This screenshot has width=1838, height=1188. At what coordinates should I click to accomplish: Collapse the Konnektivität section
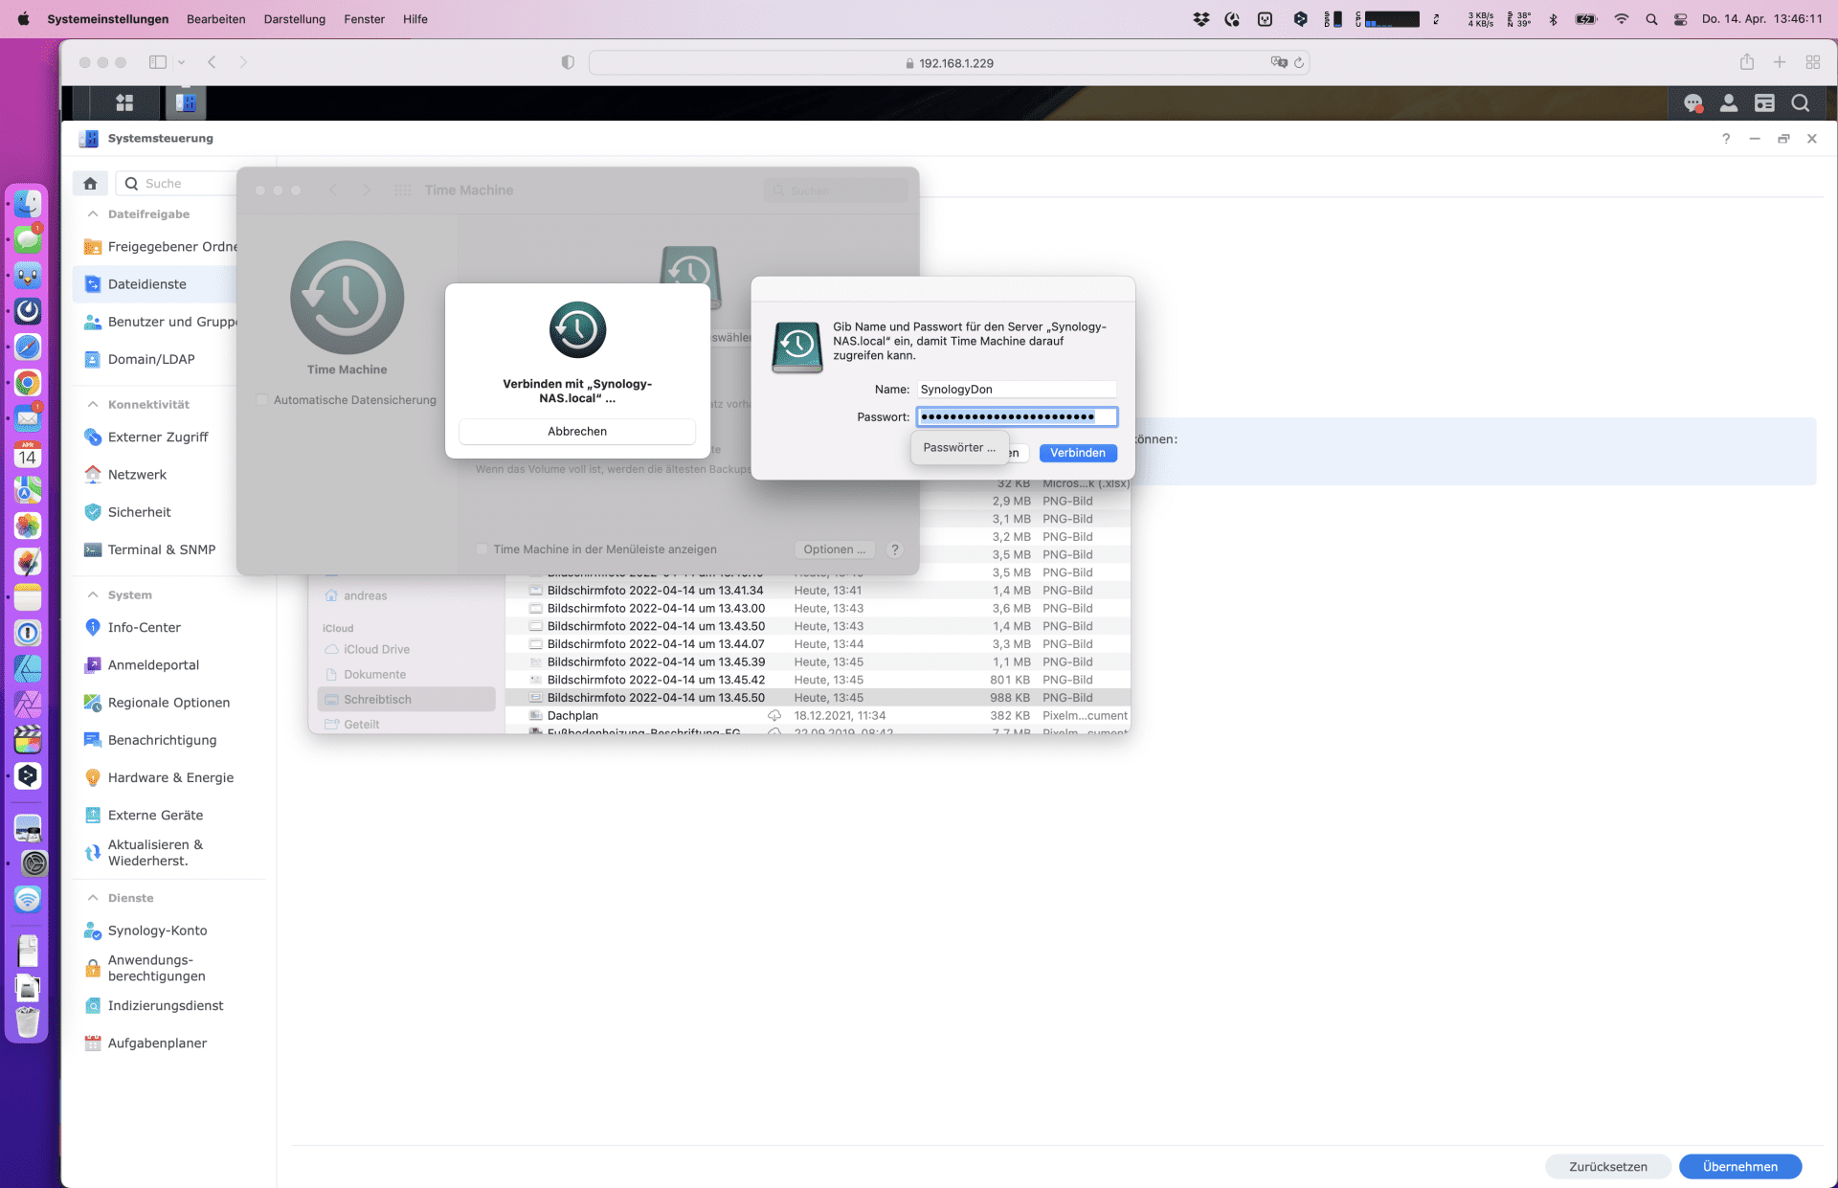(93, 404)
